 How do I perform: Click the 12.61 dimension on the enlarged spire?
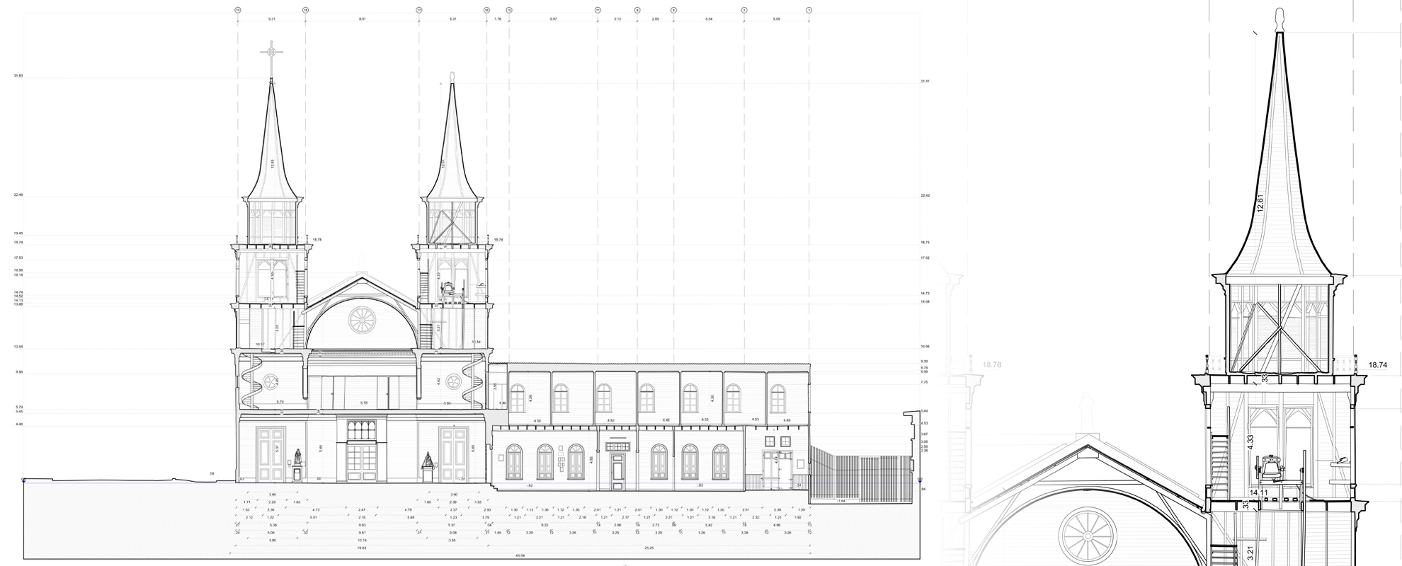click(x=1260, y=203)
